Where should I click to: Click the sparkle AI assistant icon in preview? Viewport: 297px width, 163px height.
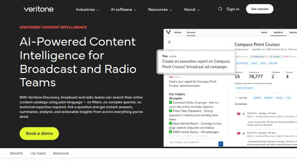point(169,42)
